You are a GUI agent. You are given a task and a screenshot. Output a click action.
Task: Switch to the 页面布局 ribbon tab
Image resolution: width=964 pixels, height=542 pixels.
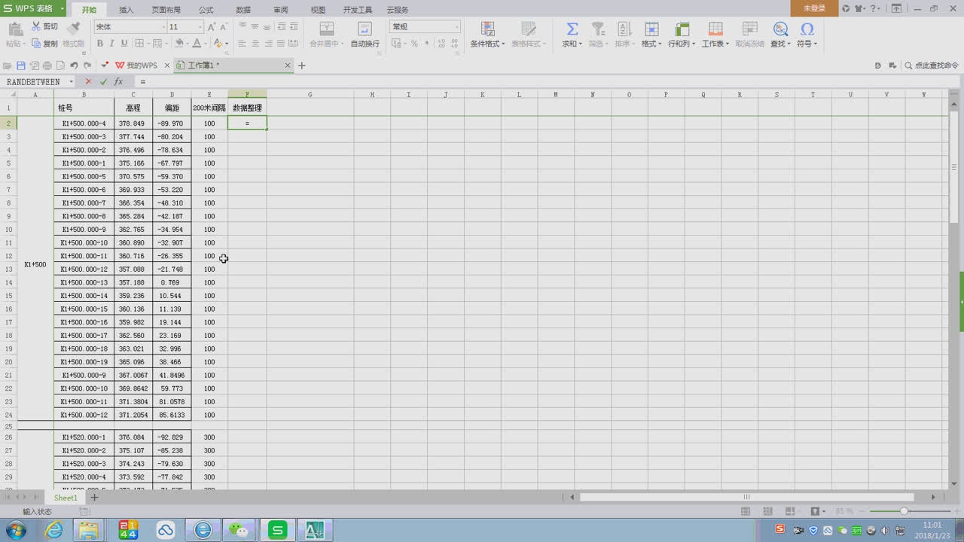tap(166, 10)
